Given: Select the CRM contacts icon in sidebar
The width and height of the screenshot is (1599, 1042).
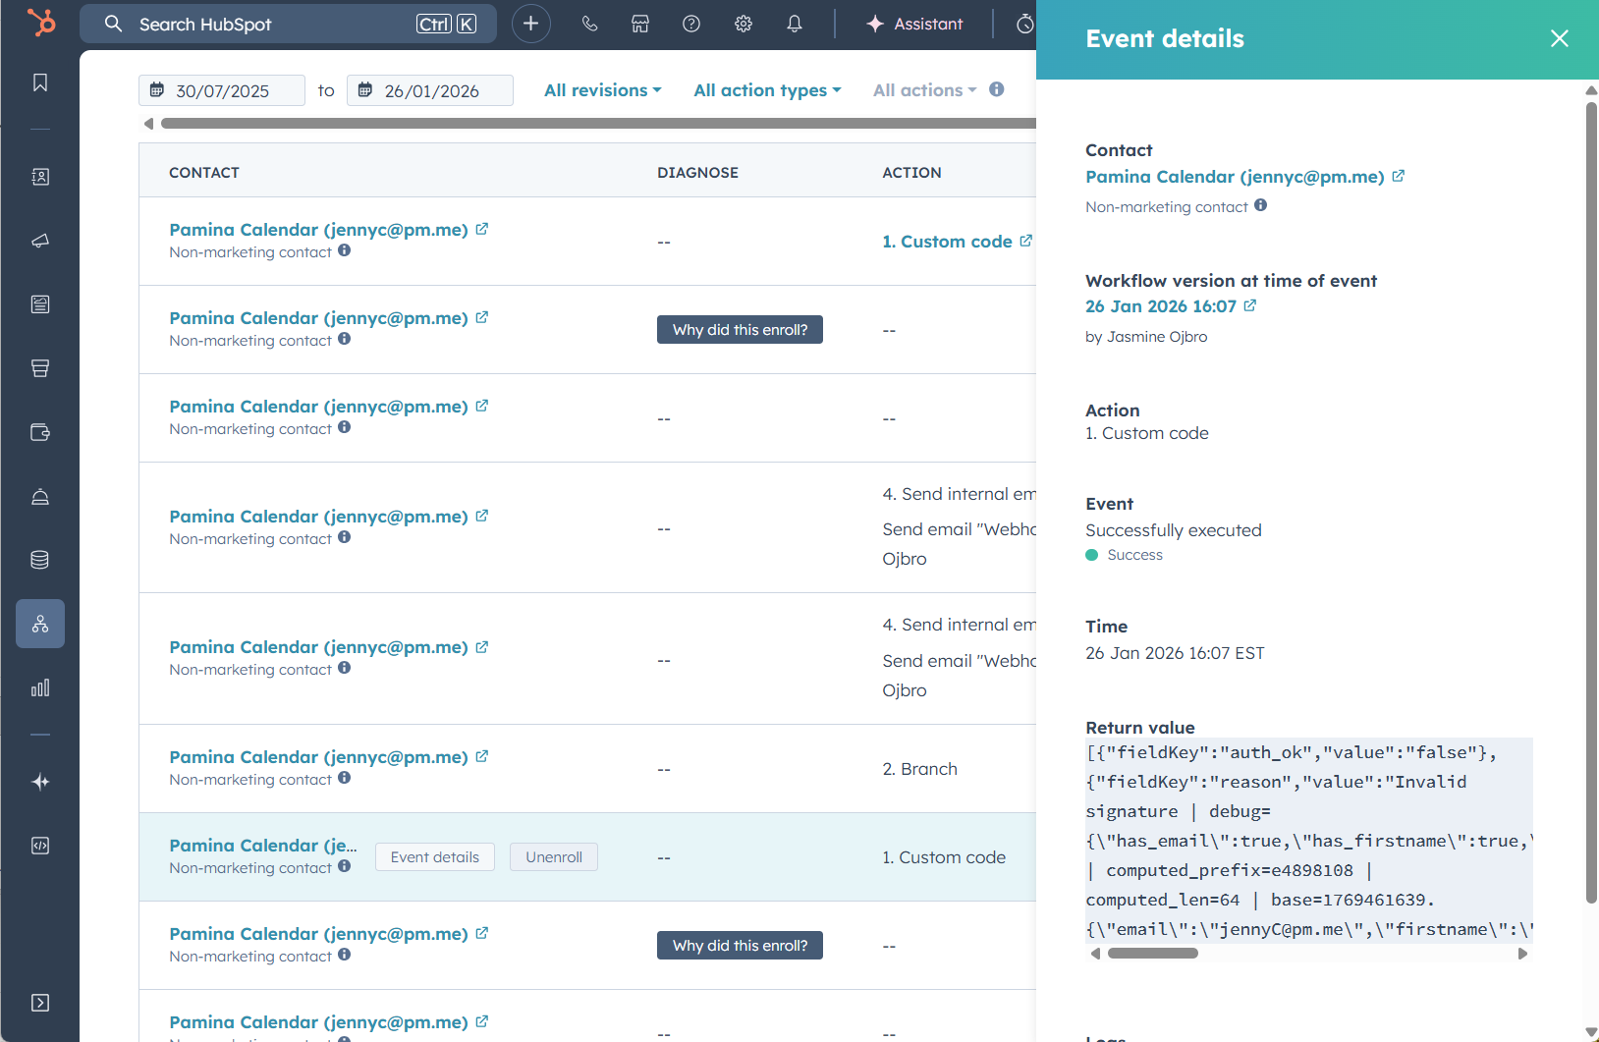Looking at the screenshot, I should click(39, 177).
